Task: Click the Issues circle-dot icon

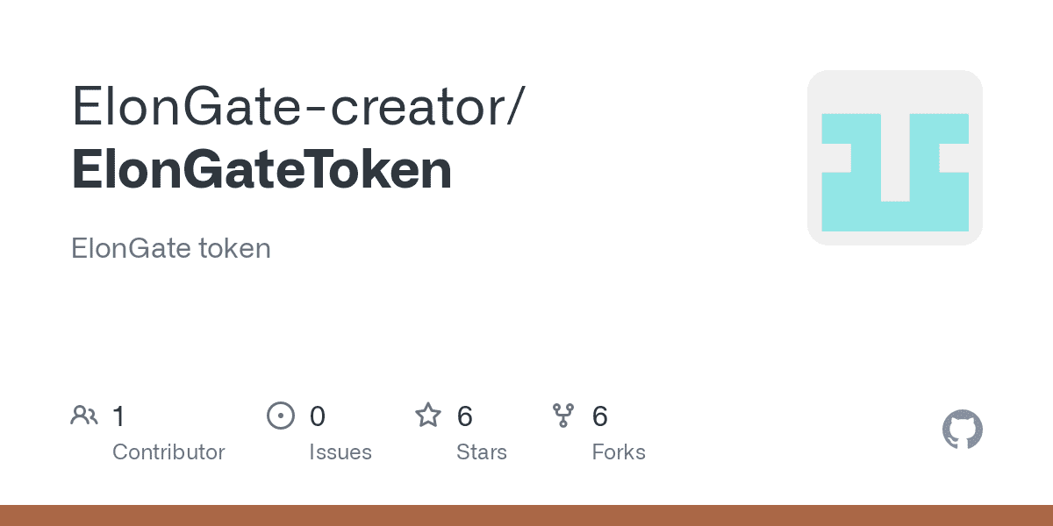Action: [x=280, y=416]
